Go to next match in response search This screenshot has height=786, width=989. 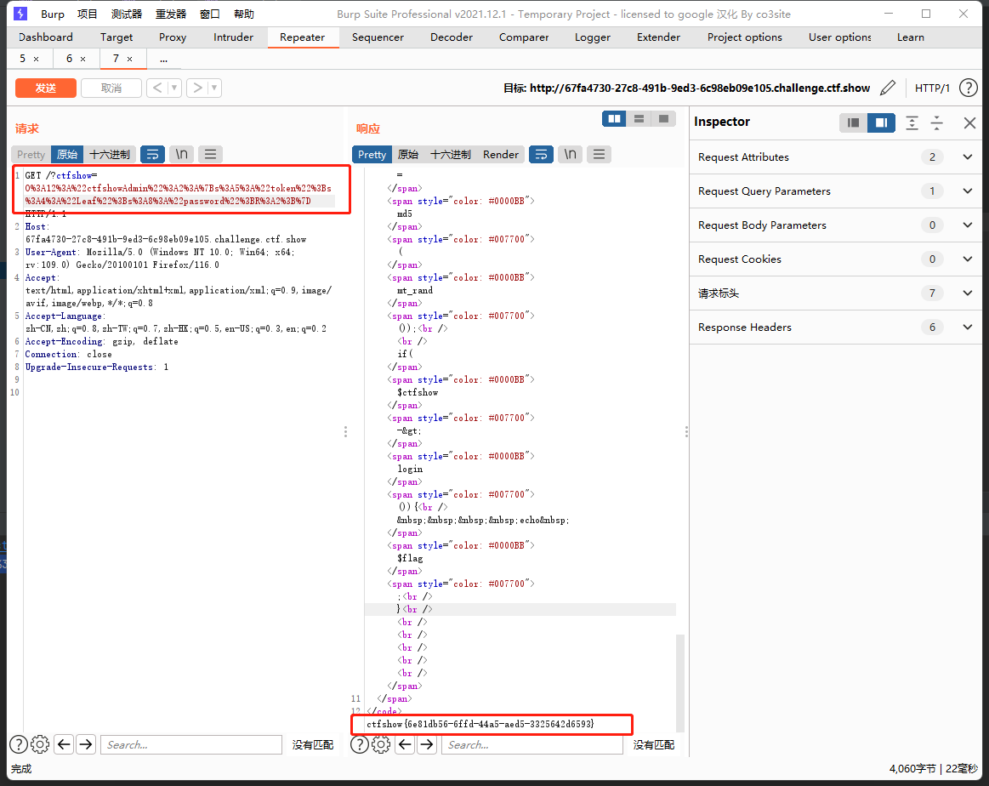click(x=427, y=744)
